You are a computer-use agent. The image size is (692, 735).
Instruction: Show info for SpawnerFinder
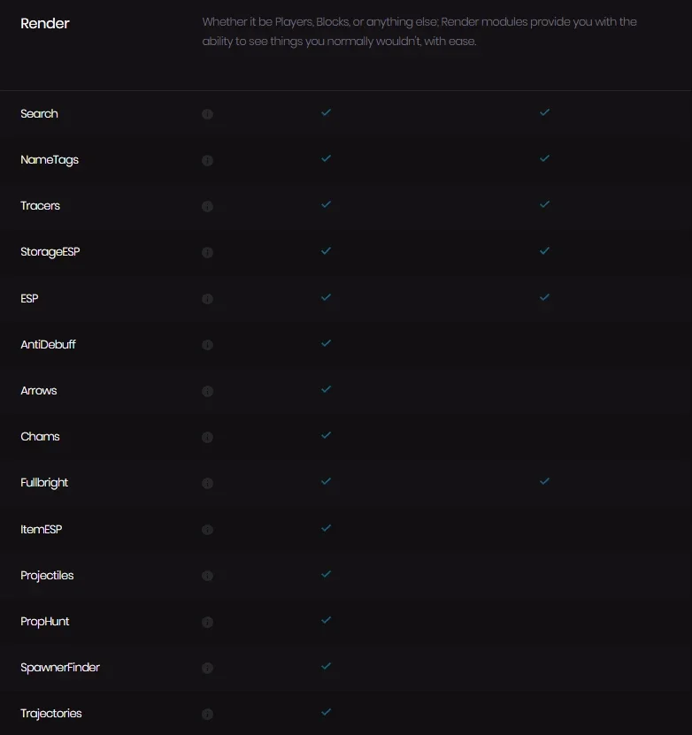pyautogui.click(x=207, y=668)
